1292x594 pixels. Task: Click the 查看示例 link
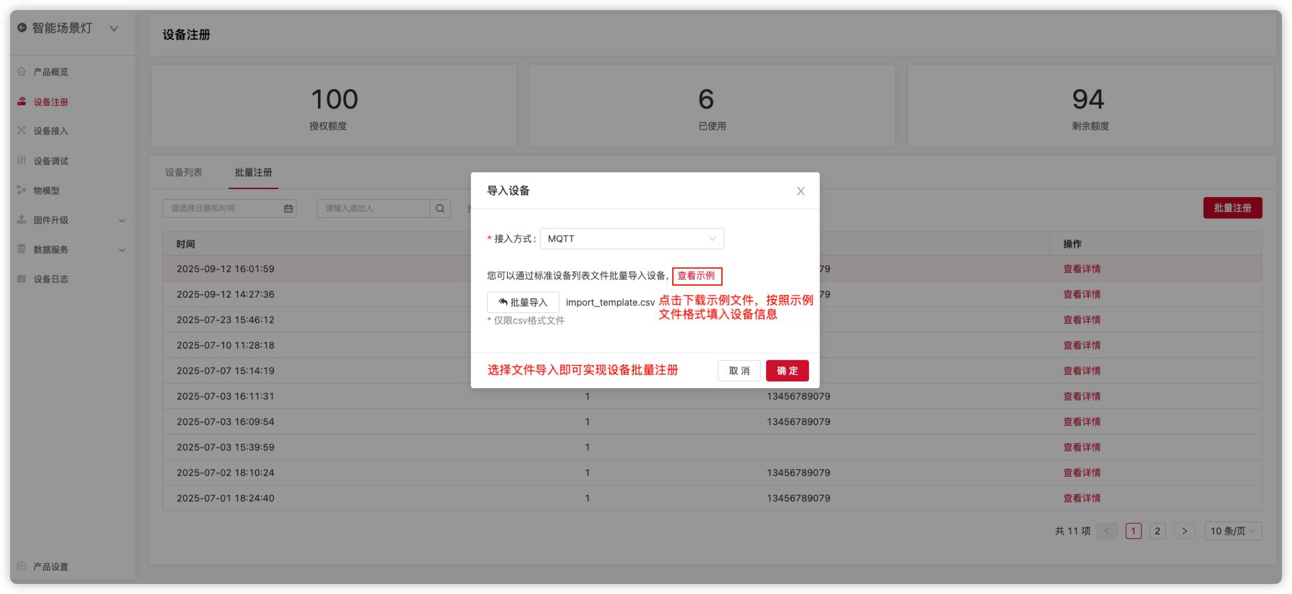(x=696, y=276)
